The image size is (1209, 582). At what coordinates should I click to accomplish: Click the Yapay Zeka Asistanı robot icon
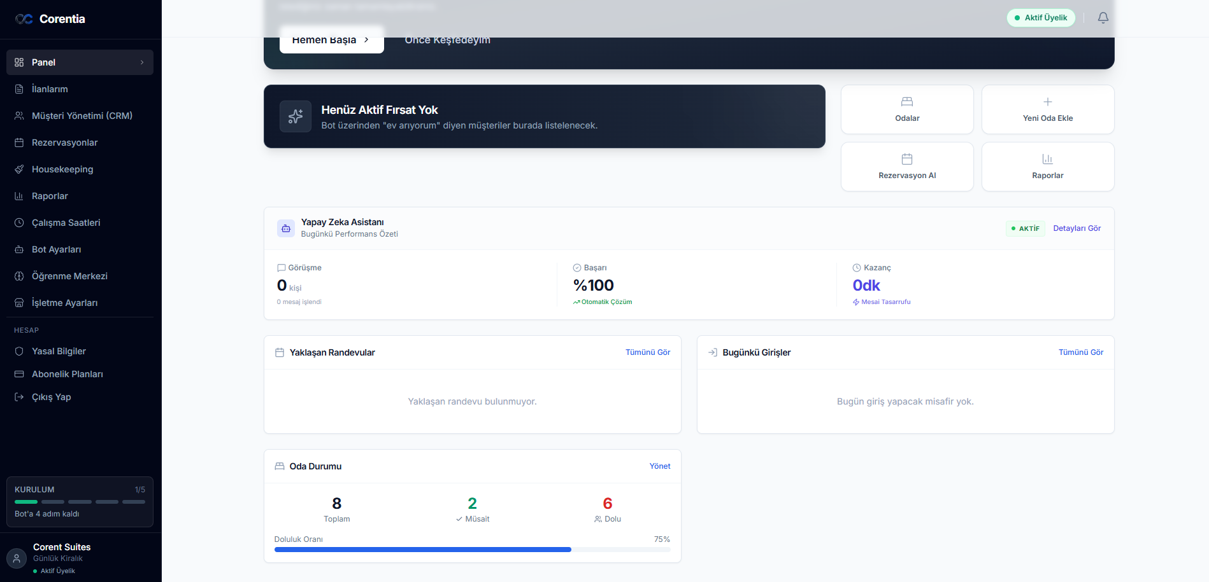(286, 228)
